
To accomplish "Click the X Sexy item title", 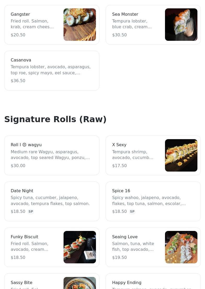I will click(119, 145).
